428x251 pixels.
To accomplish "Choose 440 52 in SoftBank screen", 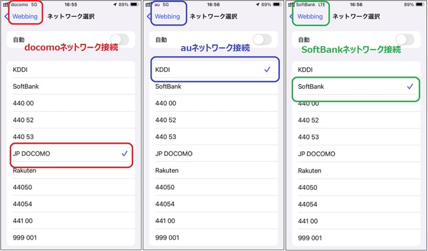I will 356,120.
